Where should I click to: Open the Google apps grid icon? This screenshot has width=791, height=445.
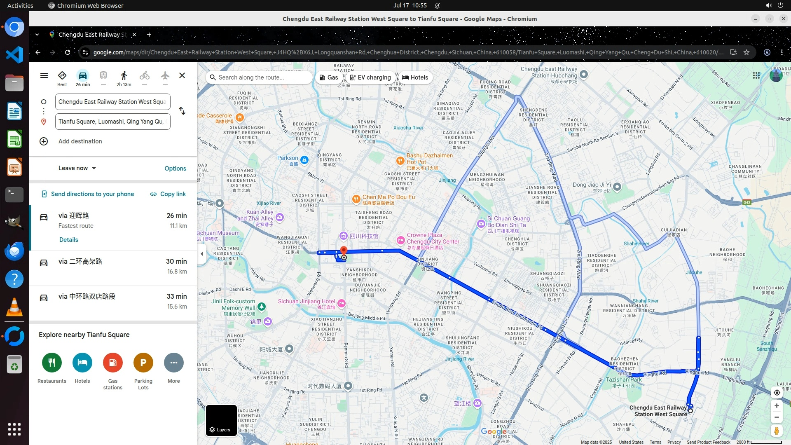[x=756, y=75]
